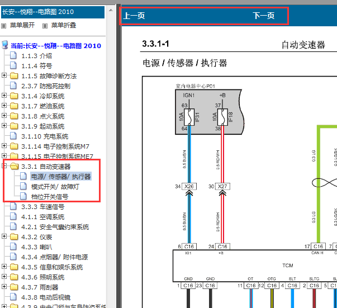Click the computer icon of the root node
Screen dimensions: 337x308
[x=5, y=45]
